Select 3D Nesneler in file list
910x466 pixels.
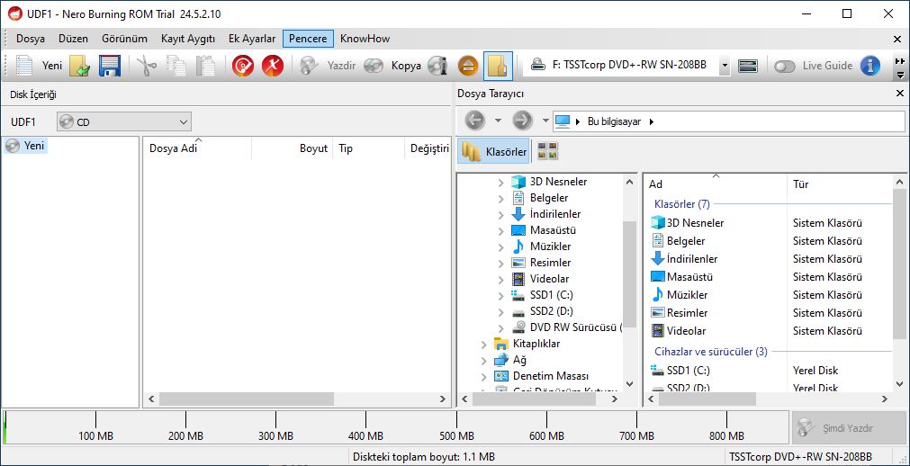click(688, 223)
